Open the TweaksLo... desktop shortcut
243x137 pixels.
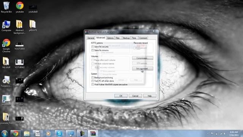(x=6, y=81)
